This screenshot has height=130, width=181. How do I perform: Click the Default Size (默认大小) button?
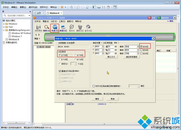pos(111,57)
